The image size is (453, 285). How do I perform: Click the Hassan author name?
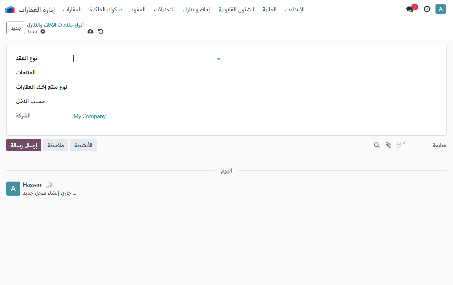coord(32,185)
